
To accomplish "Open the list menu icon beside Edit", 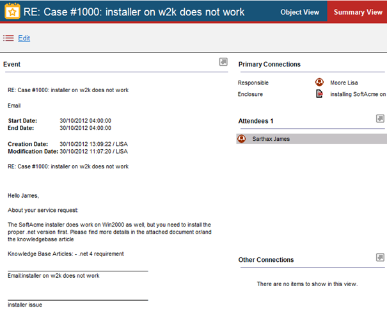I will (8, 38).
